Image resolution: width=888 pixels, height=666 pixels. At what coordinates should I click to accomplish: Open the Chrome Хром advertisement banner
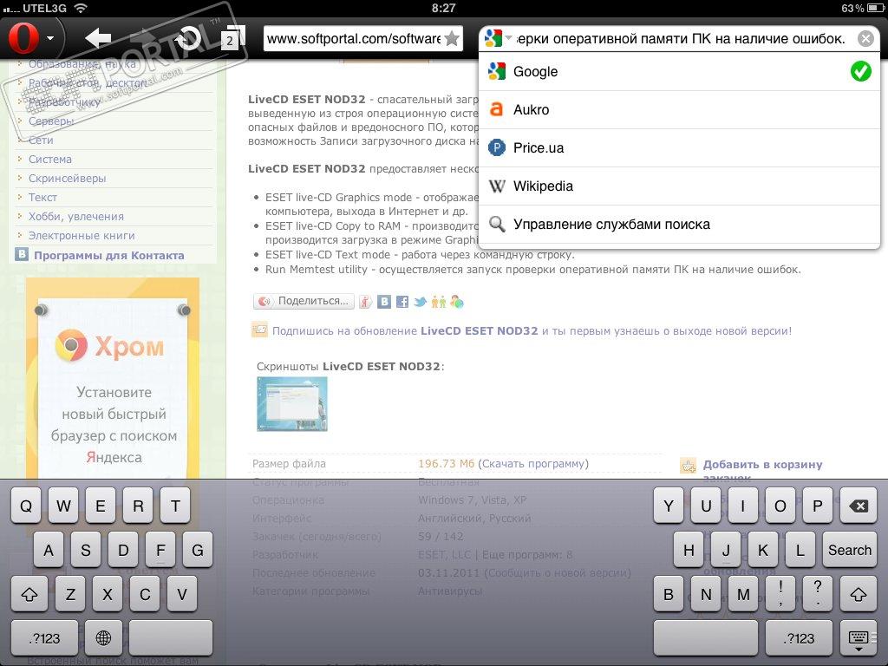click(112, 380)
